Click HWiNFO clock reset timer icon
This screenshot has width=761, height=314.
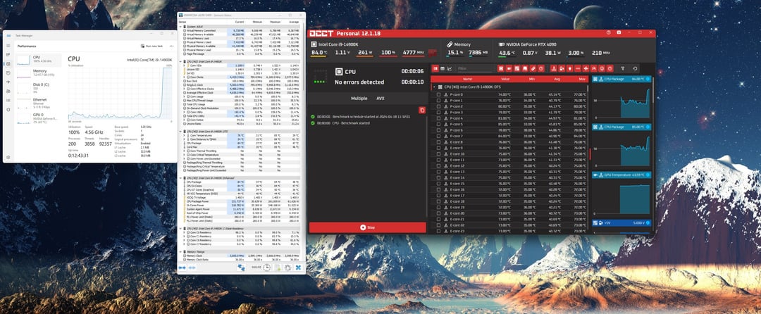267,268
